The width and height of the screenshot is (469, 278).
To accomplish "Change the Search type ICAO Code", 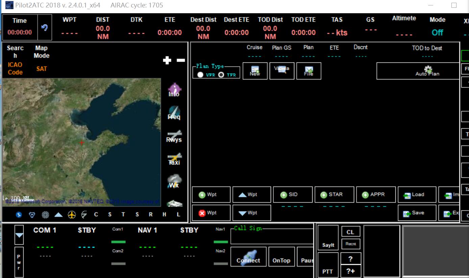I will (x=15, y=68).
